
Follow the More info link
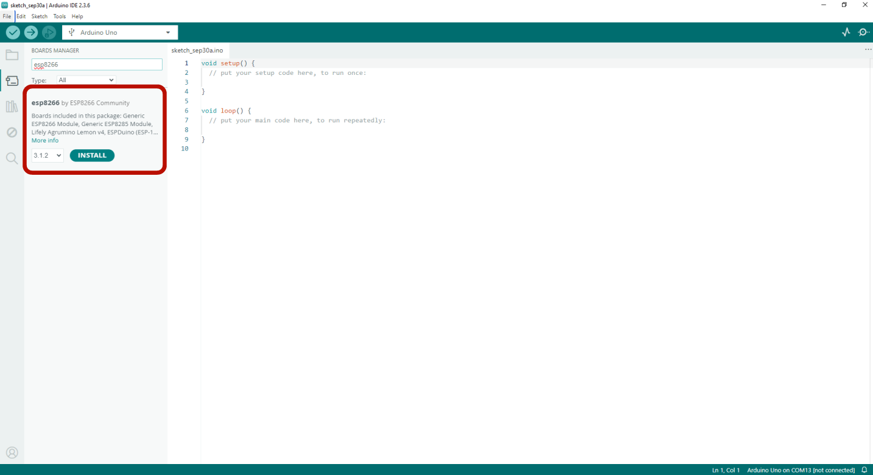[x=45, y=141]
